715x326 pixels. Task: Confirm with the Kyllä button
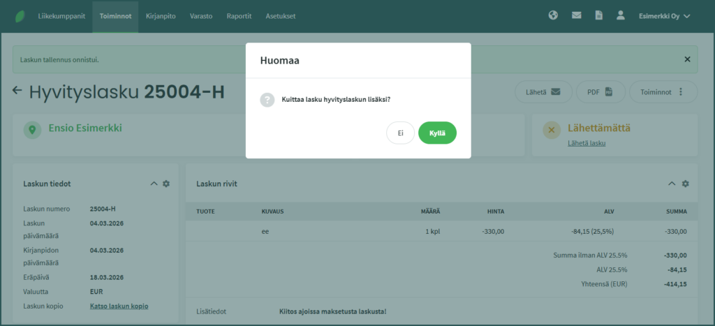point(437,133)
